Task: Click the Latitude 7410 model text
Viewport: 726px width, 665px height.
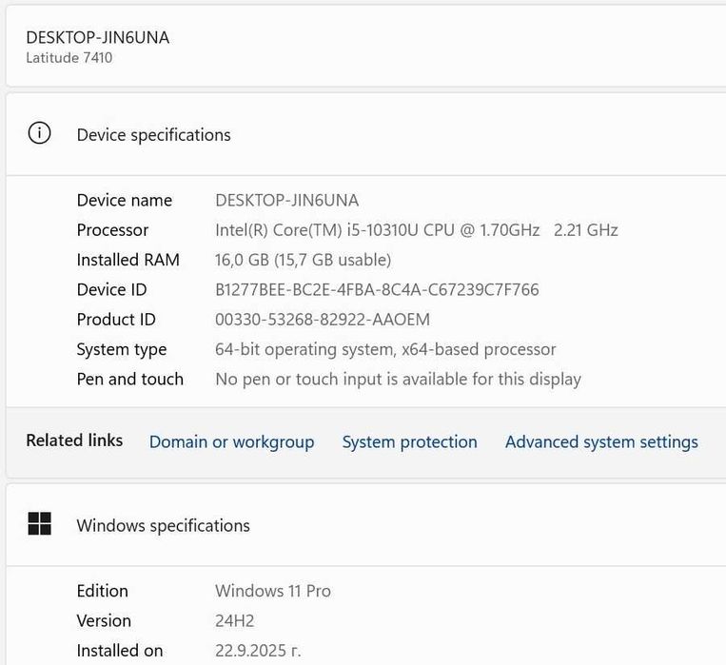Action: coord(69,58)
